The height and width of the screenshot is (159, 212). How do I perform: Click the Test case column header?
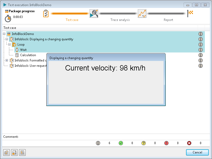(x=100, y=28)
